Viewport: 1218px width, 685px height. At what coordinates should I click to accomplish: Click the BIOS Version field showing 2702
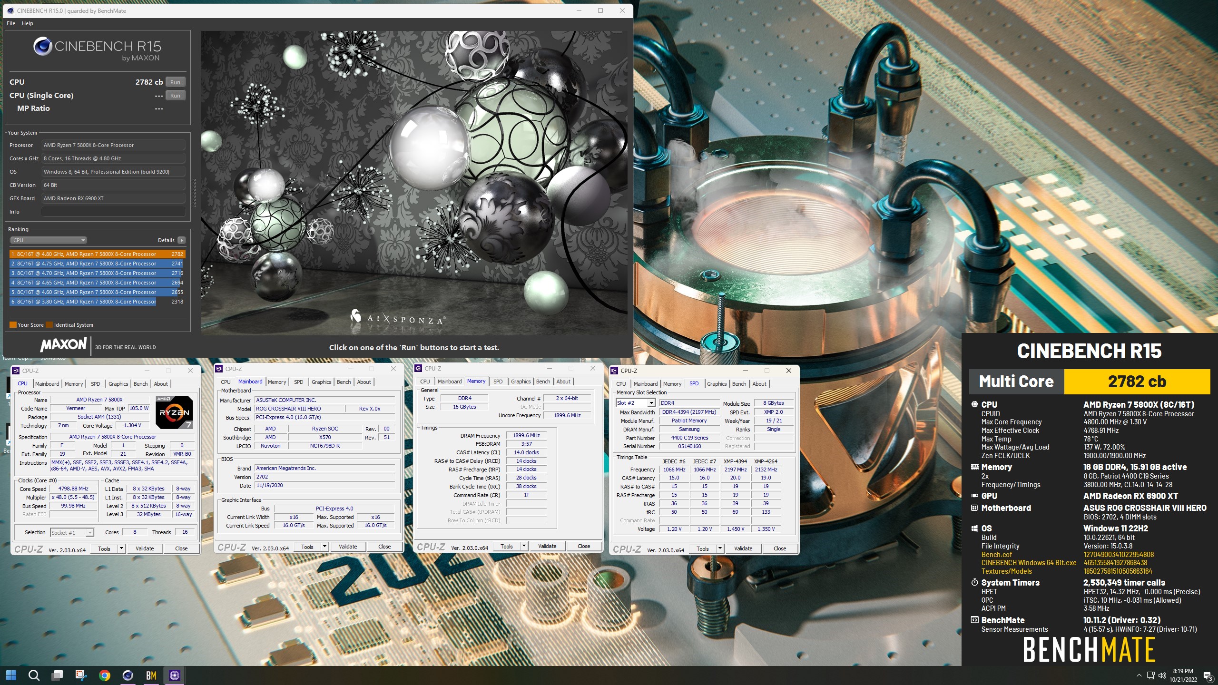point(325,477)
